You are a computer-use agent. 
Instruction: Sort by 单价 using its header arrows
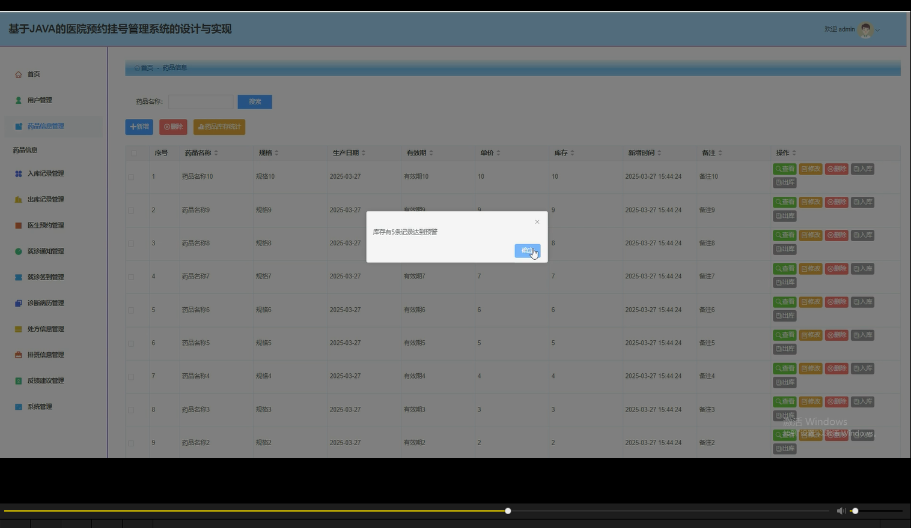click(x=498, y=153)
